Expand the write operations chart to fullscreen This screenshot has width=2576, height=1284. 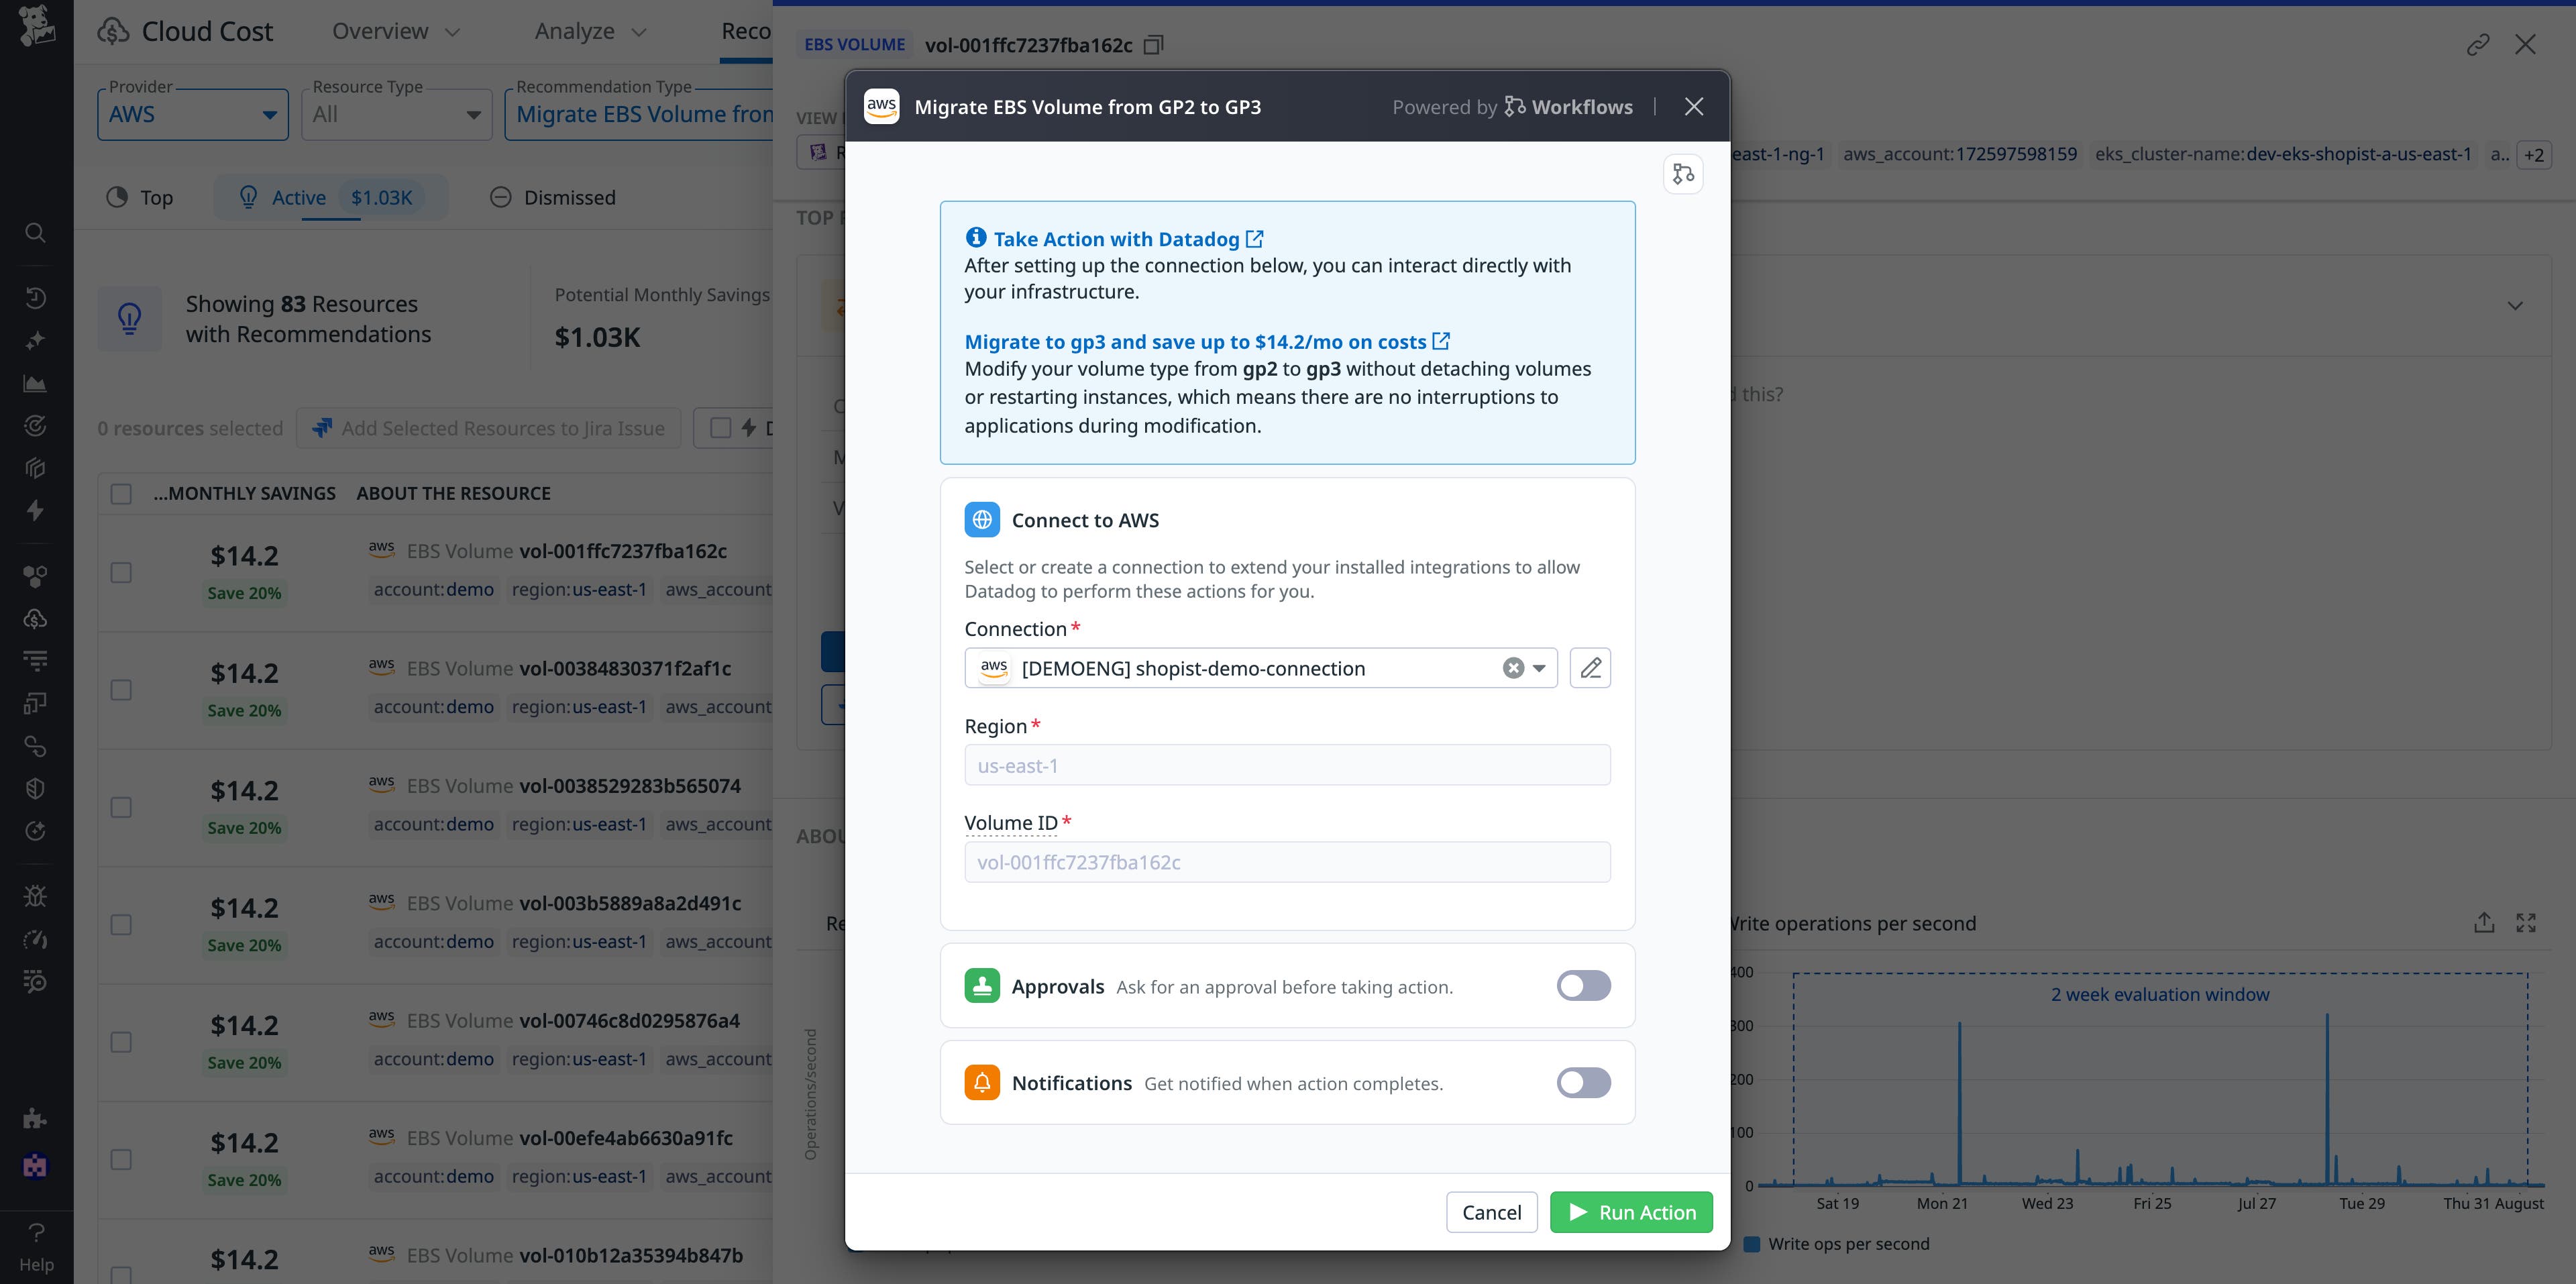tap(2527, 922)
